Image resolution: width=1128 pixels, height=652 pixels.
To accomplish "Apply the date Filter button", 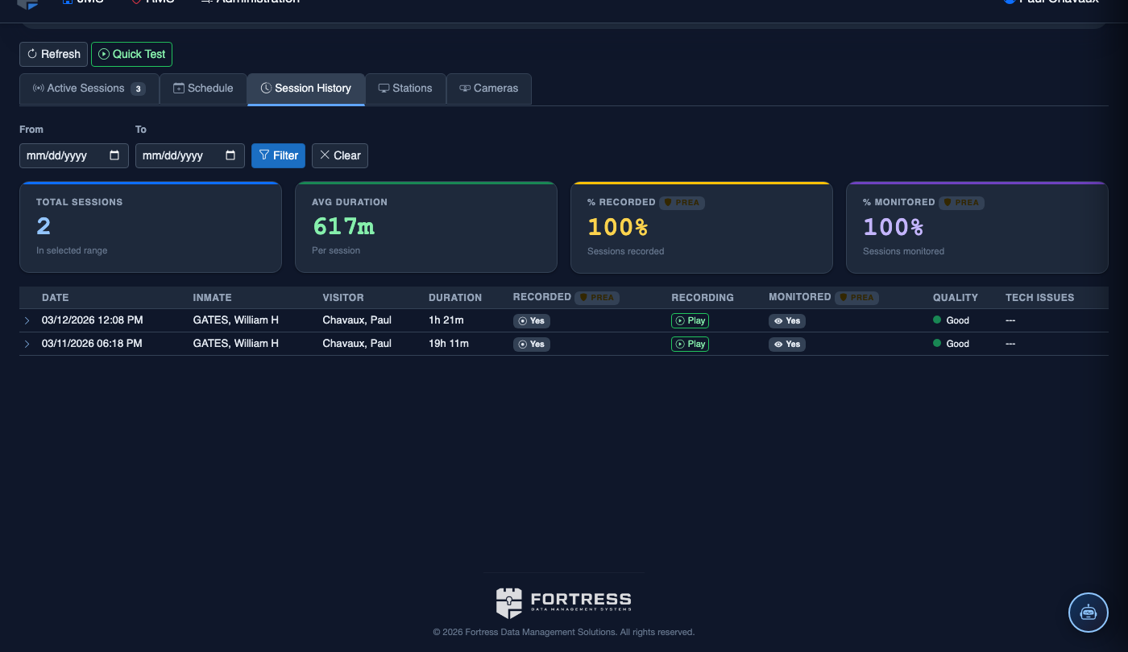I will pos(278,155).
